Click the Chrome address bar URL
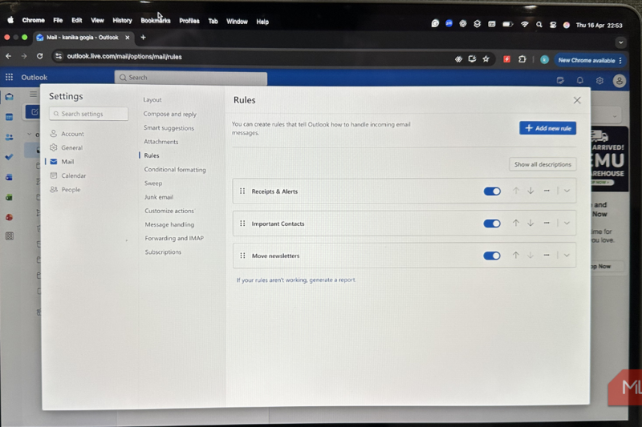This screenshot has height=427, width=642. (124, 56)
